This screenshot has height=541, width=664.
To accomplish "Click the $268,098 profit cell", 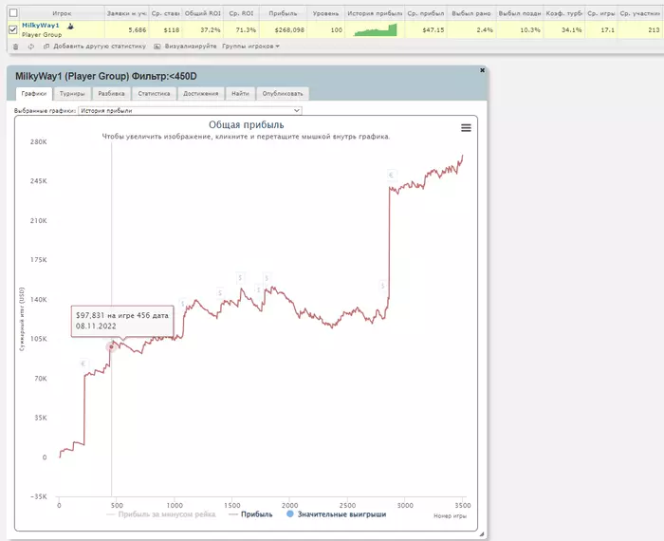I will click(283, 30).
